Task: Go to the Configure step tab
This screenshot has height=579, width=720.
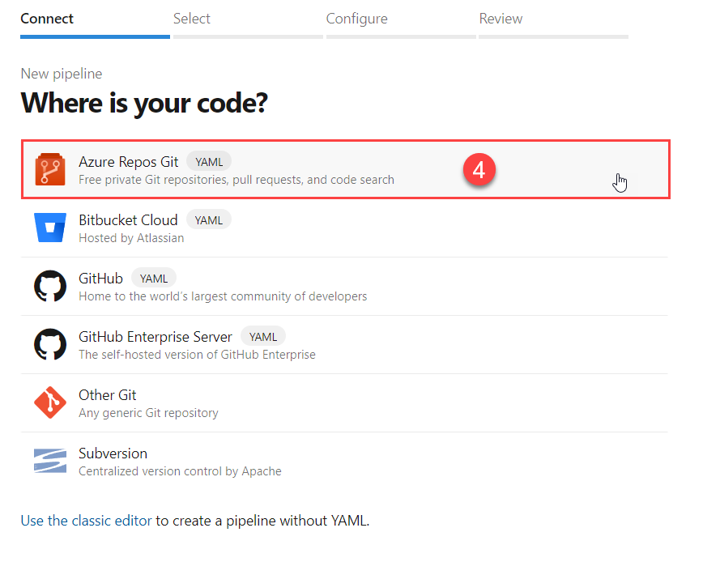Action: pos(357,19)
